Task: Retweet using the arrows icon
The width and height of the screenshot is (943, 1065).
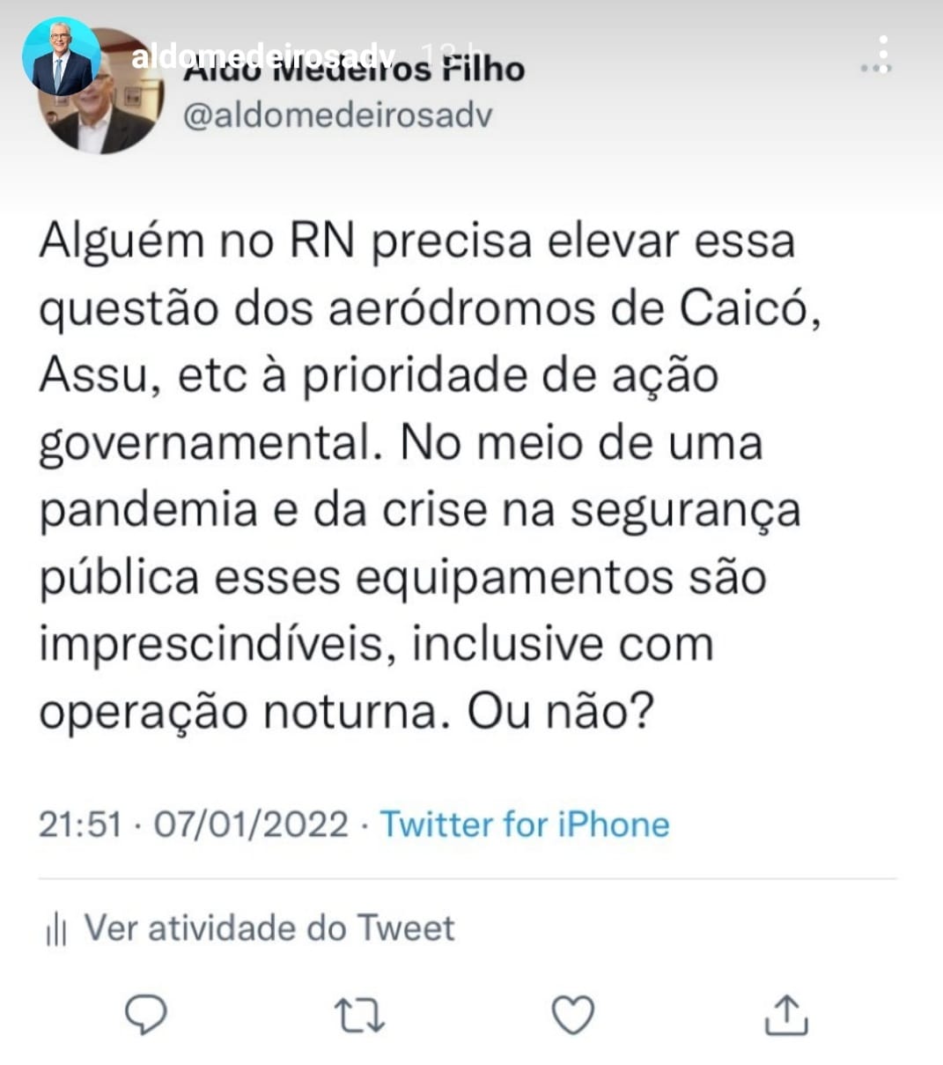Action: (359, 1015)
